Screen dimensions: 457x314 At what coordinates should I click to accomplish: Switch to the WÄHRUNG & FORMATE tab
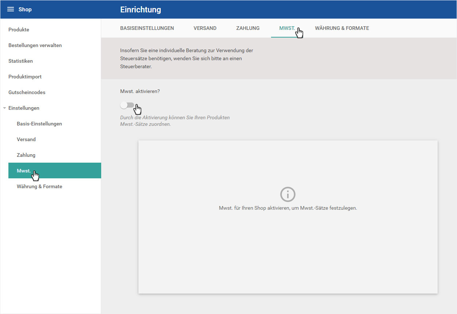coord(342,28)
